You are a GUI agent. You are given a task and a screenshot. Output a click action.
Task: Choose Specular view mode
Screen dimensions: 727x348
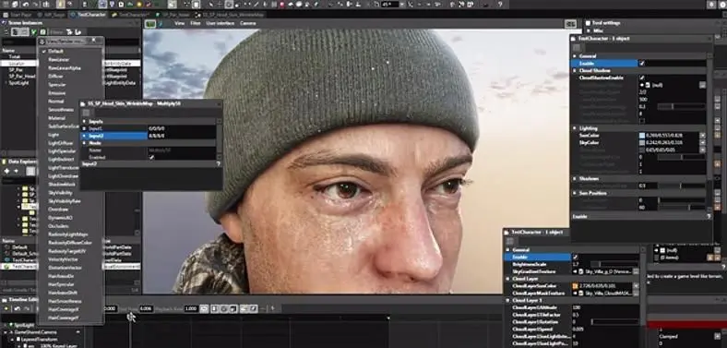pyautogui.click(x=57, y=84)
